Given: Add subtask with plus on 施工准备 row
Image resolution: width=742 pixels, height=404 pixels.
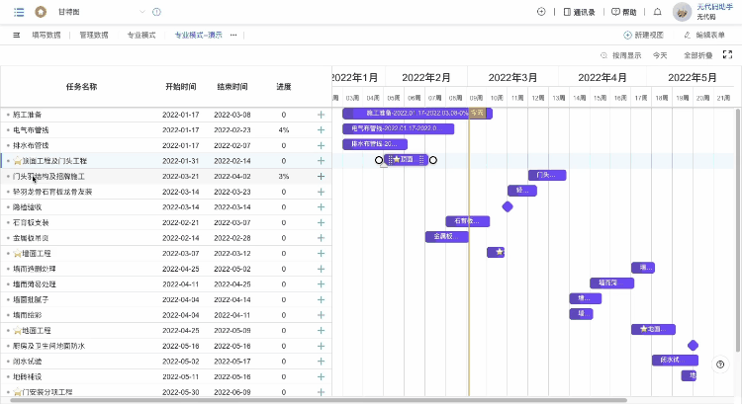Looking at the screenshot, I should pos(321,115).
